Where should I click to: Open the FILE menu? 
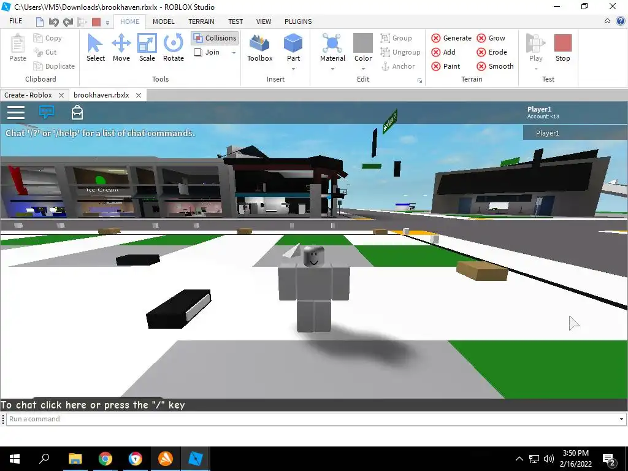coord(15,21)
